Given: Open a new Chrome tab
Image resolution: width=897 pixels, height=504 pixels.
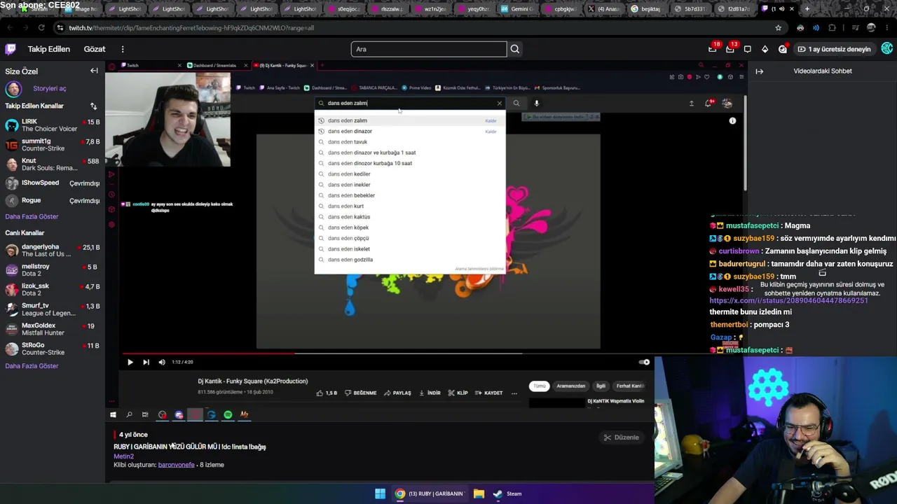Looking at the screenshot, I should [x=807, y=9].
